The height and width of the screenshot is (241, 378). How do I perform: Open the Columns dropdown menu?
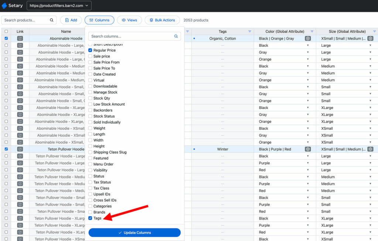tap(99, 20)
